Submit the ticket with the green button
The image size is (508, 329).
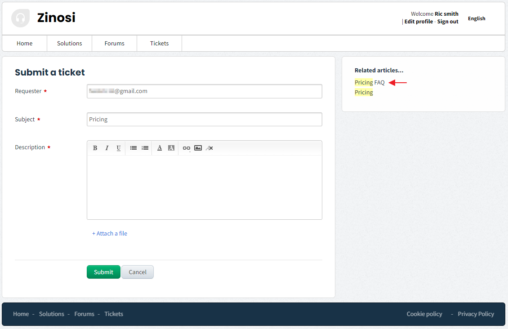[104, 272]
